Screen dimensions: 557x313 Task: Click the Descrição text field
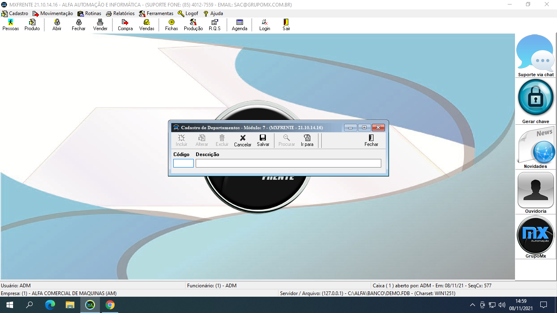[x=288, y=163]
